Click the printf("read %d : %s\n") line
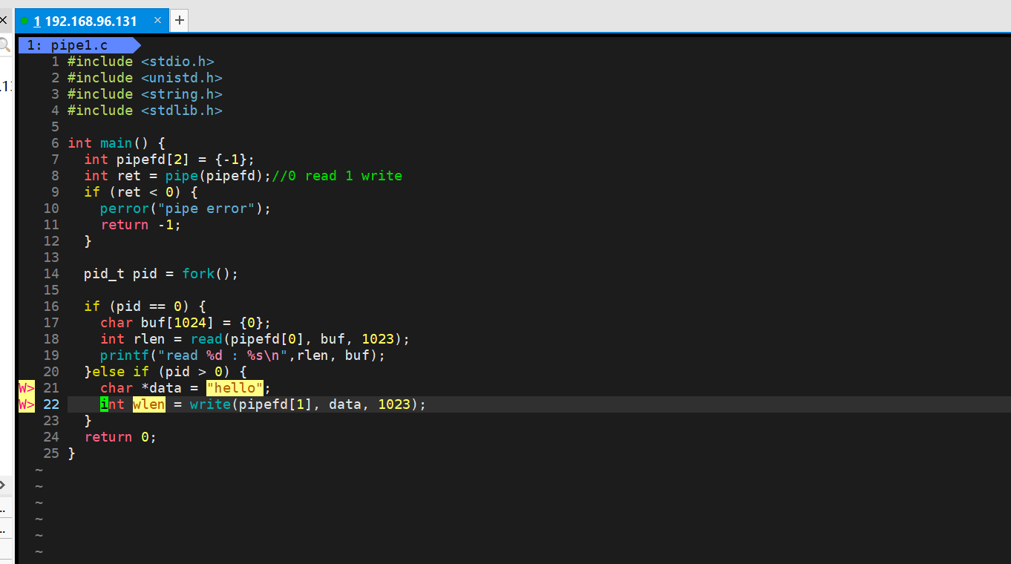The width and height of the screenshot is (1011, 564). pyautogui.click(x=243, y=355)
